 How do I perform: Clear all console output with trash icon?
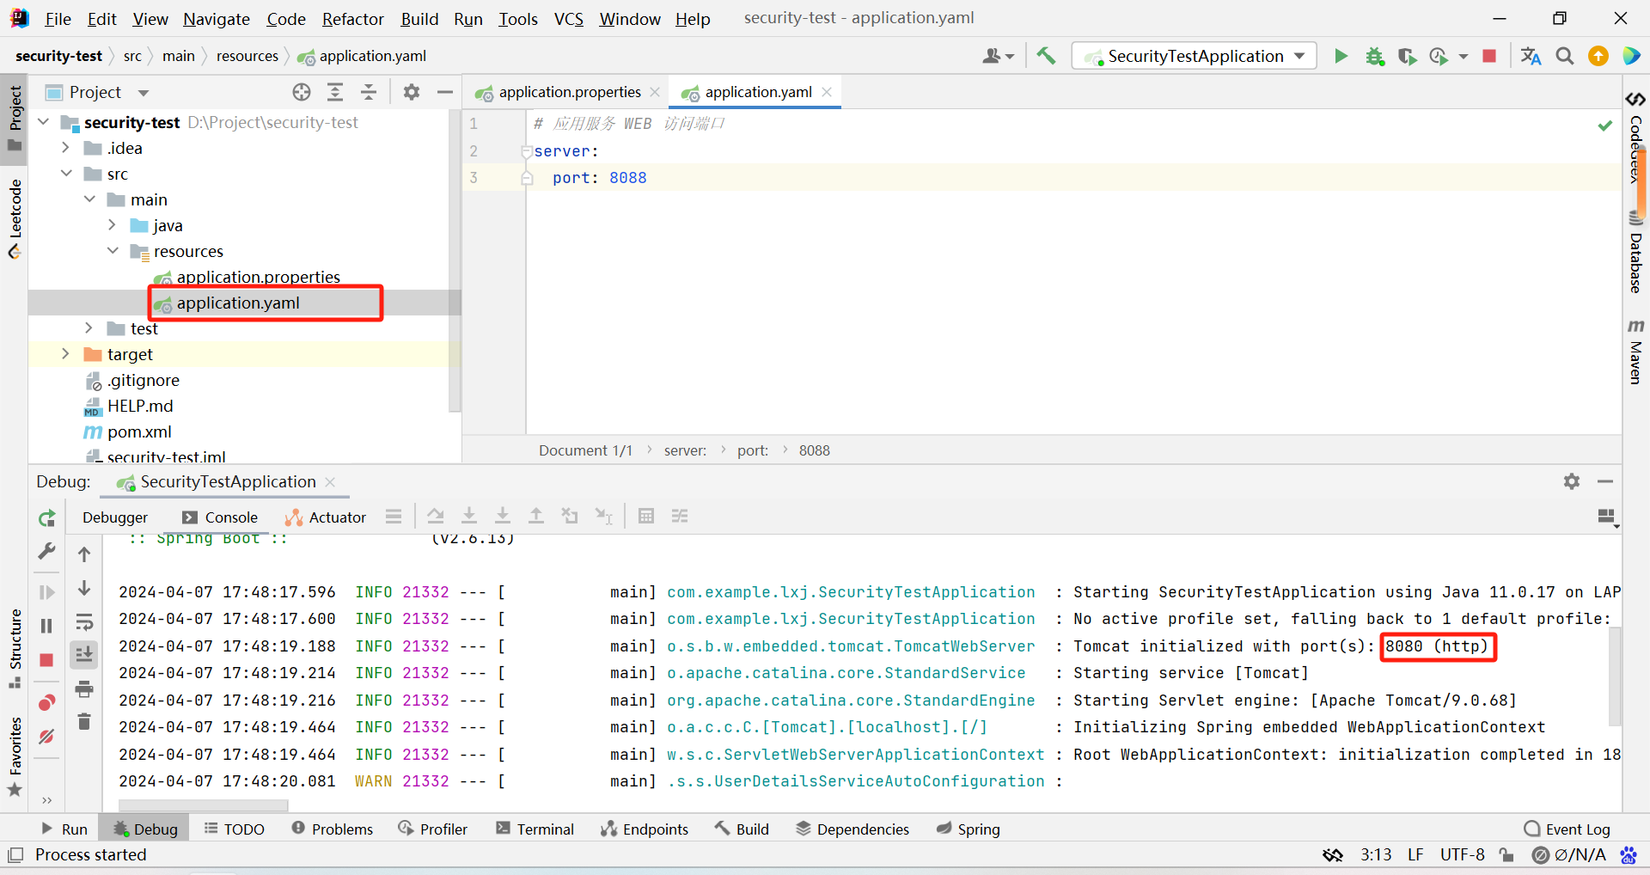point(84,722)
